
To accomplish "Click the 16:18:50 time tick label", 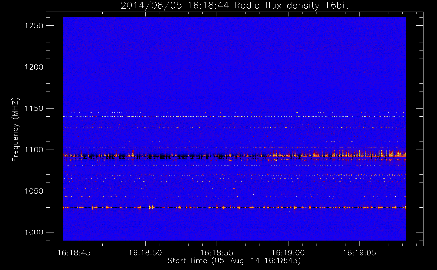I will click(x=145, y=253).
